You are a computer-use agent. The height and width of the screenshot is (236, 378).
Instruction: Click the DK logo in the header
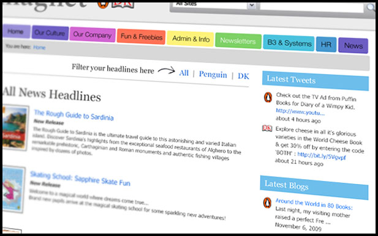pos(123,5)
